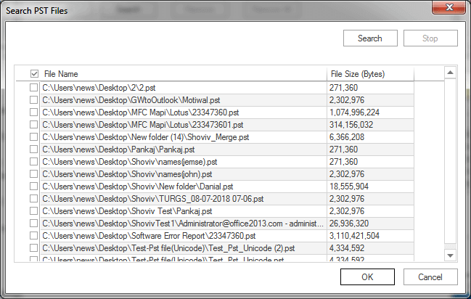Click the names(john).pst file path
The height and width of the screenshot is (299, 471).
click(127, 174)
